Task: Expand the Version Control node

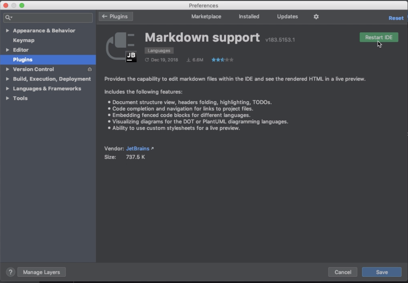Action: click(8, 69)
